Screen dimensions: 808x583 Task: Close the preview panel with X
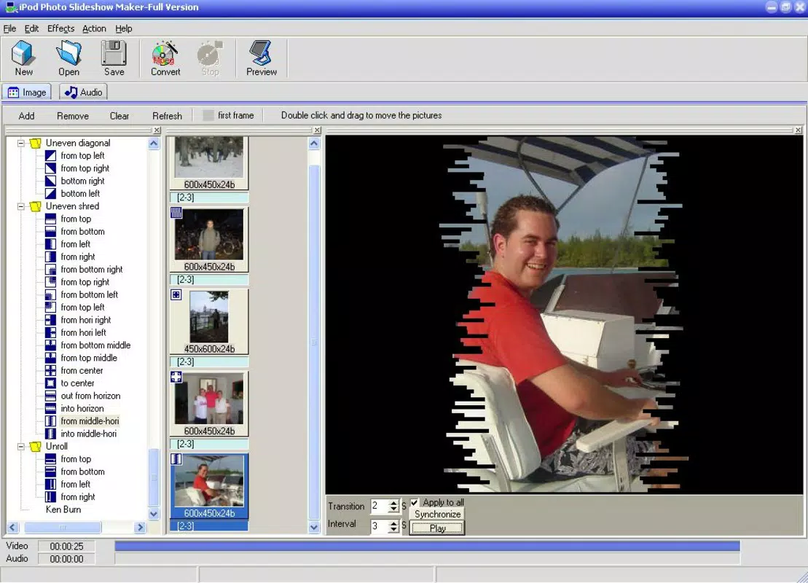click(x=798, y=130)
